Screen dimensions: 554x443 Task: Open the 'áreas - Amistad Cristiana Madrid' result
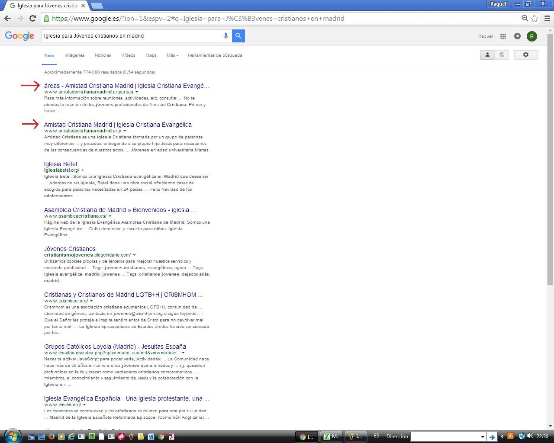126,86
